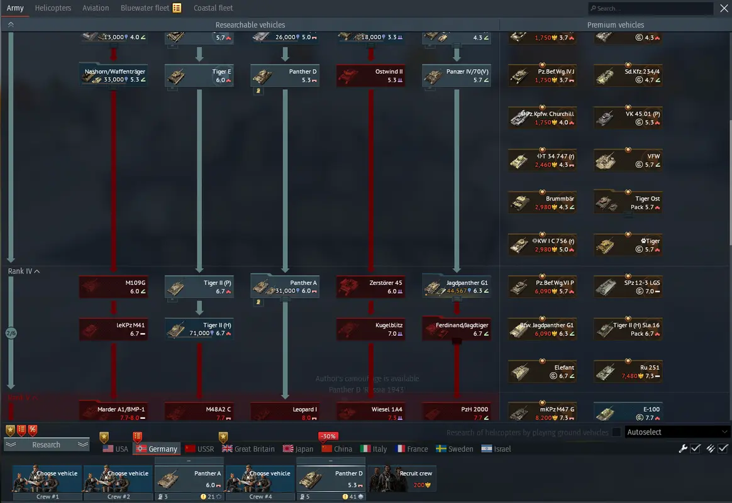Toggle the auto-repair wrench checkbox
The image size is (732, 503).
click(695, 448)
